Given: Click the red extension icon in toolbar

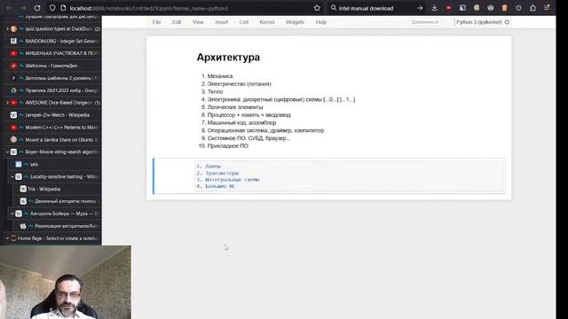Looking at the screenshot, I should pos(448,8).
